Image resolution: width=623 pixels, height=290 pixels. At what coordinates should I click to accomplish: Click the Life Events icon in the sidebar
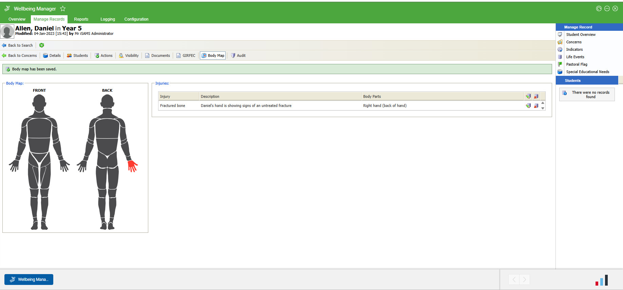point(560,57)
